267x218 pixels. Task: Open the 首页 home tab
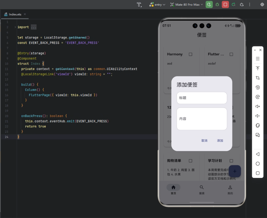(173, 189)
